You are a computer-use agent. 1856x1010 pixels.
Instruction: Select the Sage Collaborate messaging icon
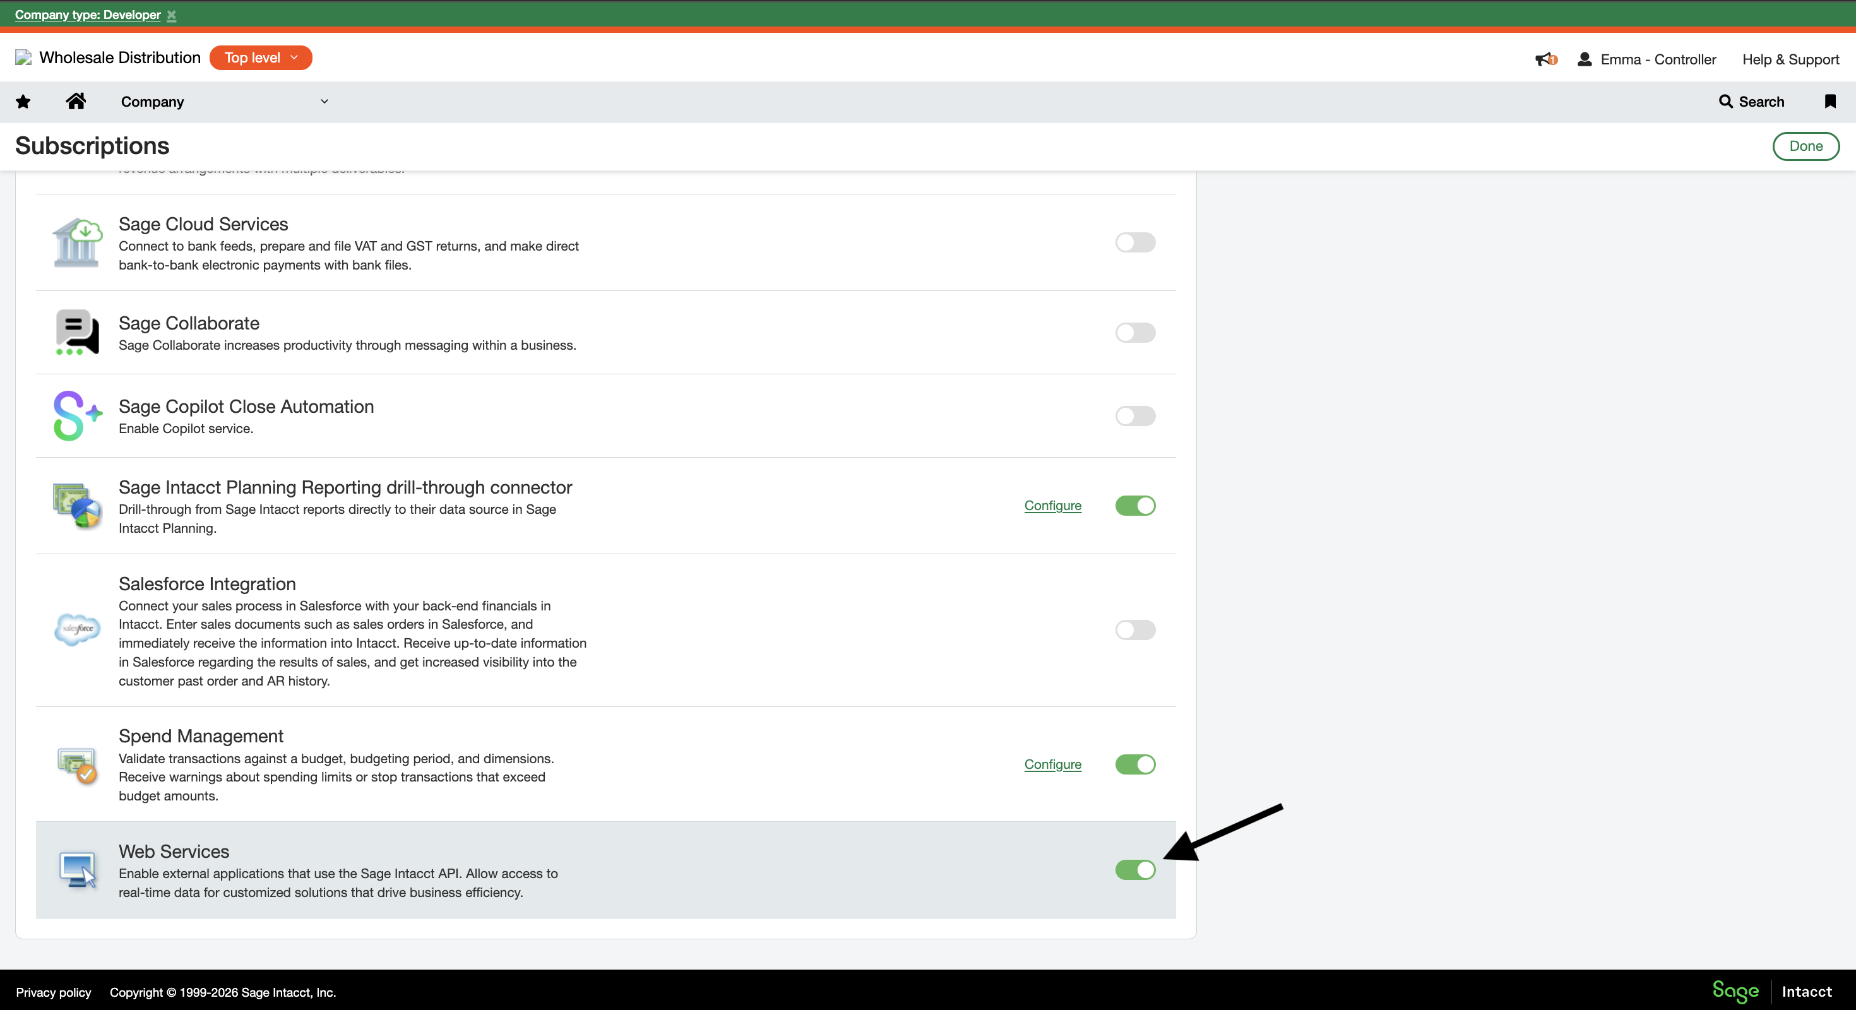(x=76, y=332)
